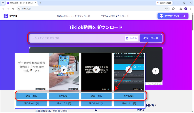Open Chrome three-dot menu
The width and height of the screenshot is (194, 113).
click(191, 9)
